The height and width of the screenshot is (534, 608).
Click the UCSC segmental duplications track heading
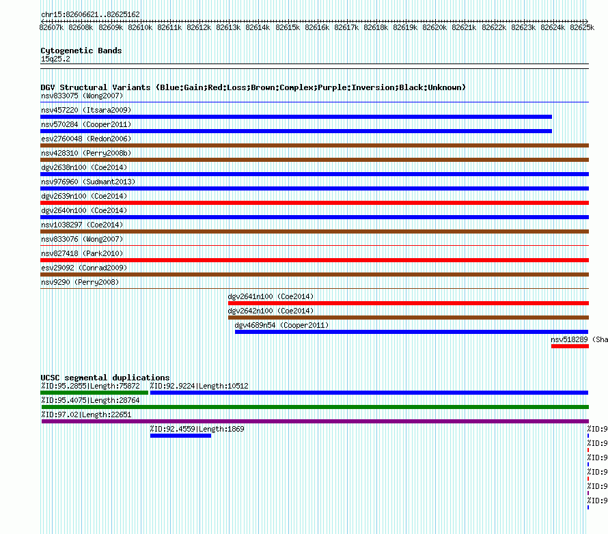pyautogui.click(x=105, y=378)
